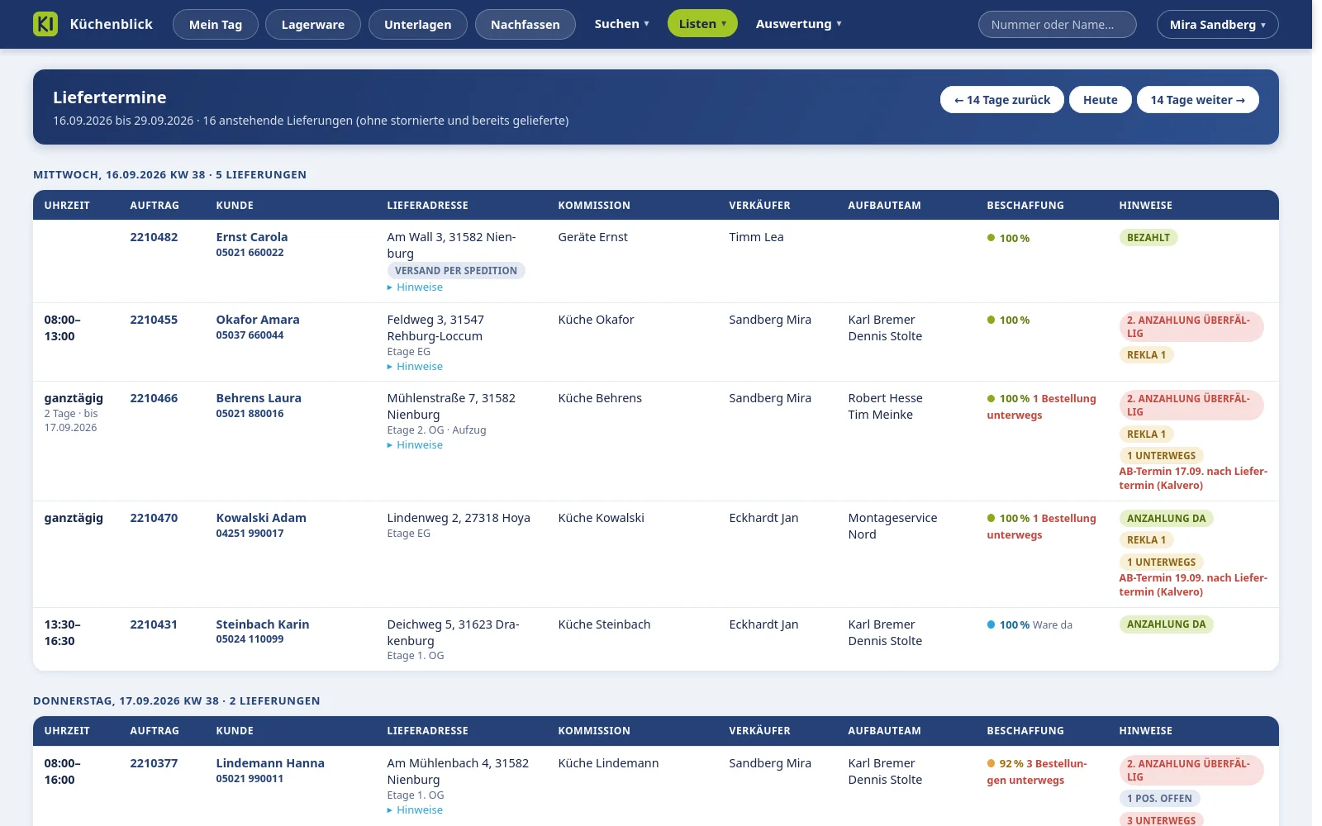Open customer Lindemann Hanna
The height and width of the screenshot is (826, 1322).
point(270,763)
